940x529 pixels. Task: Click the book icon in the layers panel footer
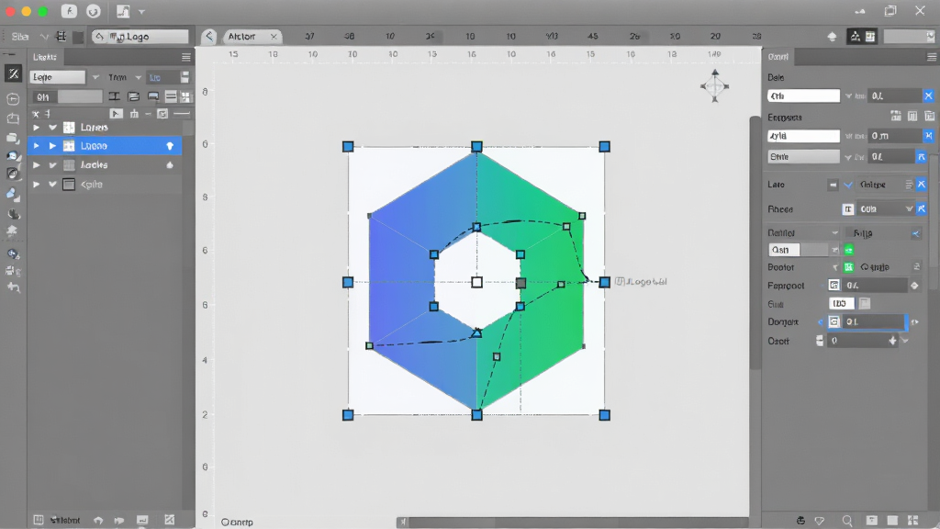(39, 520)
